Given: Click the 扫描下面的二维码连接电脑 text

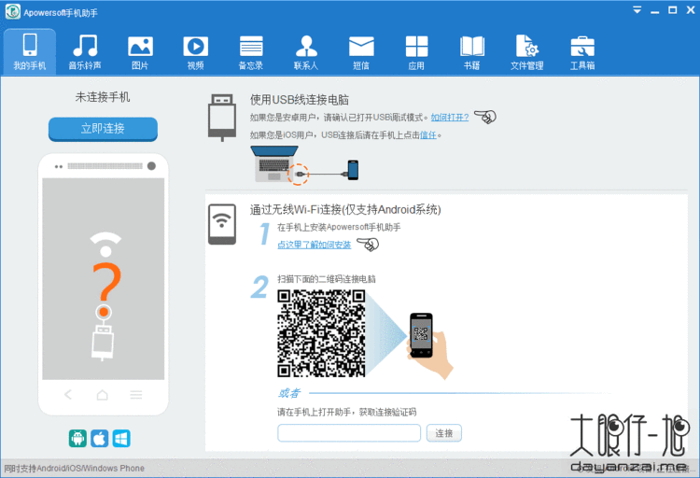Looking at the screenshot, I should coord(327,279).
